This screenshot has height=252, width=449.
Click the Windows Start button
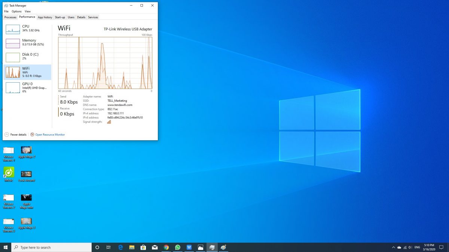(x=6, y=247)
